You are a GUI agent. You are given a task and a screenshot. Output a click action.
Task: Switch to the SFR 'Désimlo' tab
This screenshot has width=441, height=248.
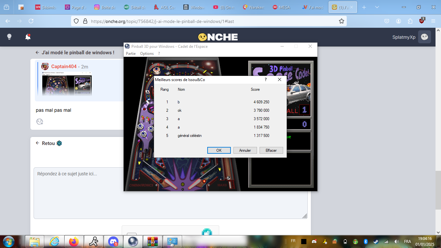pyautogui.click(x=46, y=7)
